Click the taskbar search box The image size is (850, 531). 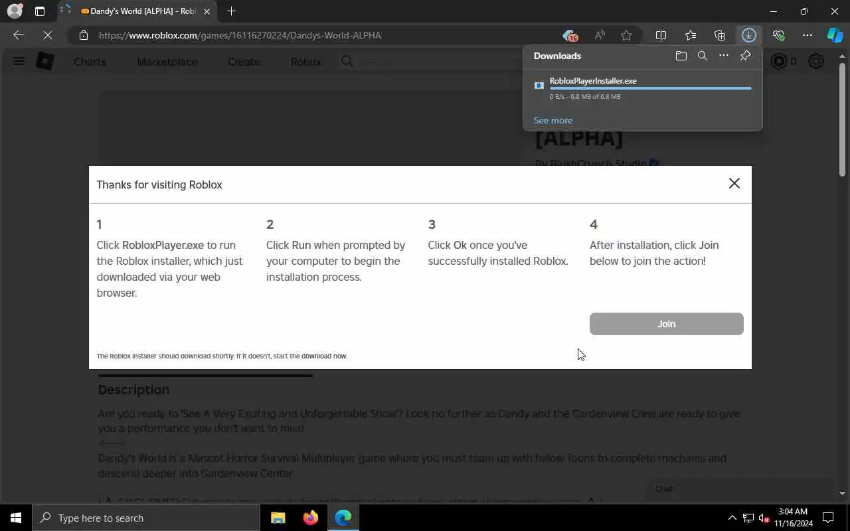tap(145, 518)
